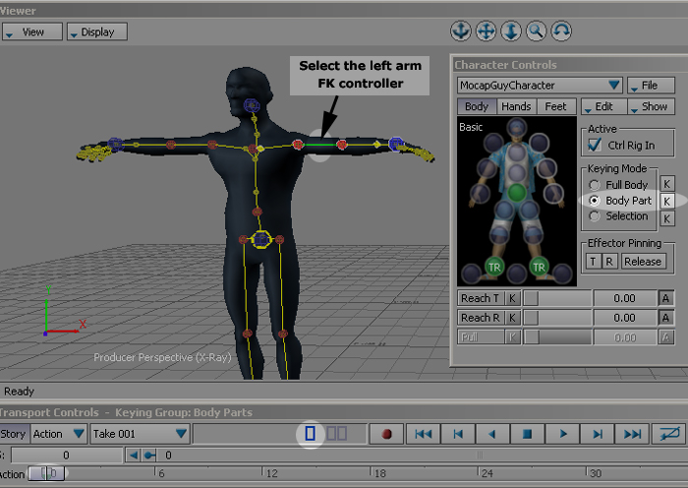
Task: Click the viewer zoom magnifier icon
Action: point(536,30)
